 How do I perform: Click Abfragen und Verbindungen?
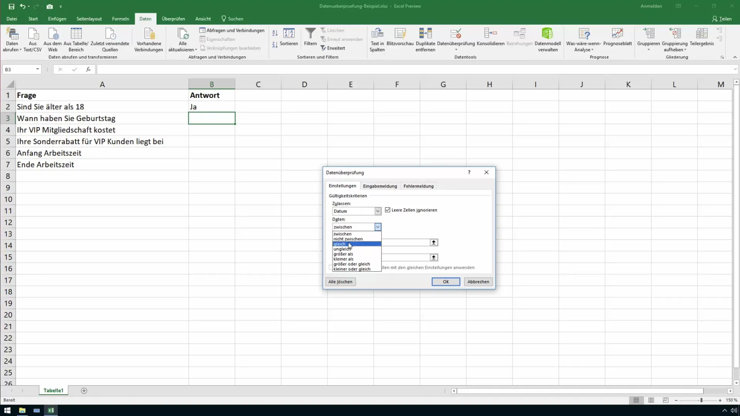click(x=232, y=30)
